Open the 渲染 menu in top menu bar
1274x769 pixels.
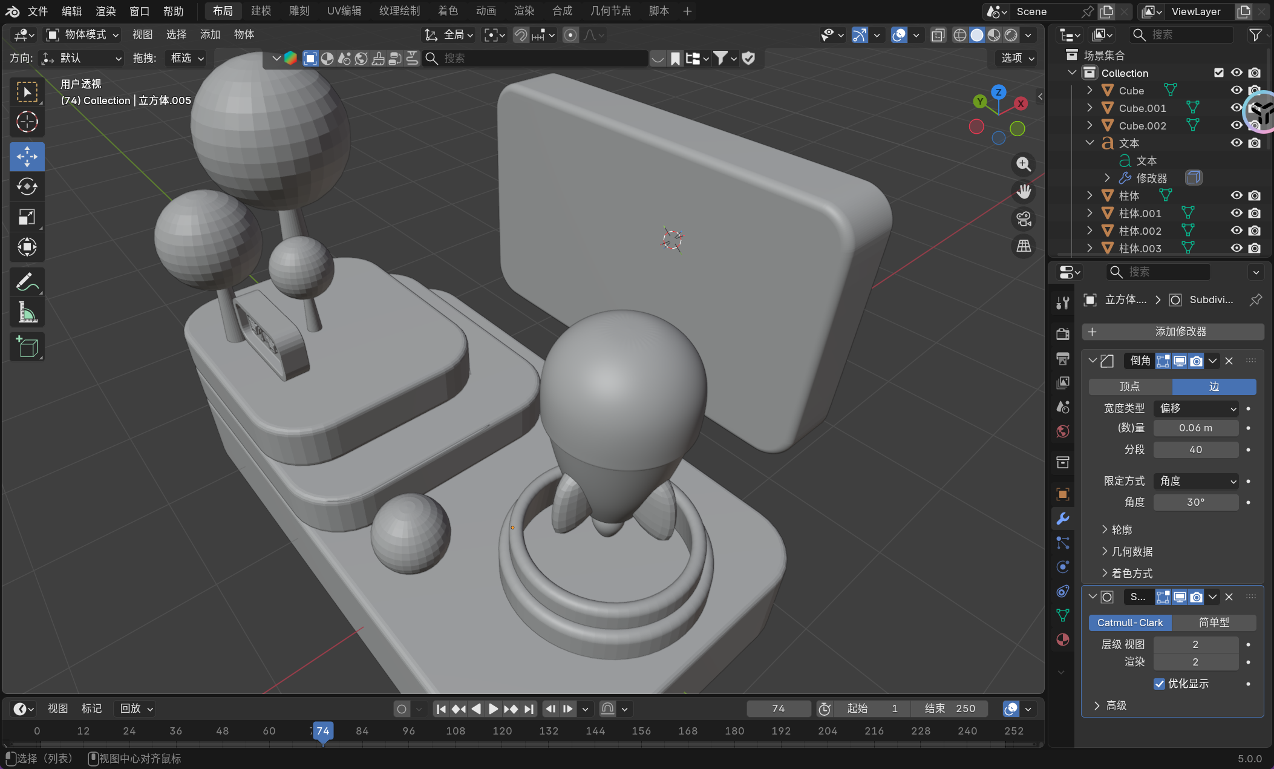point(105,11)
